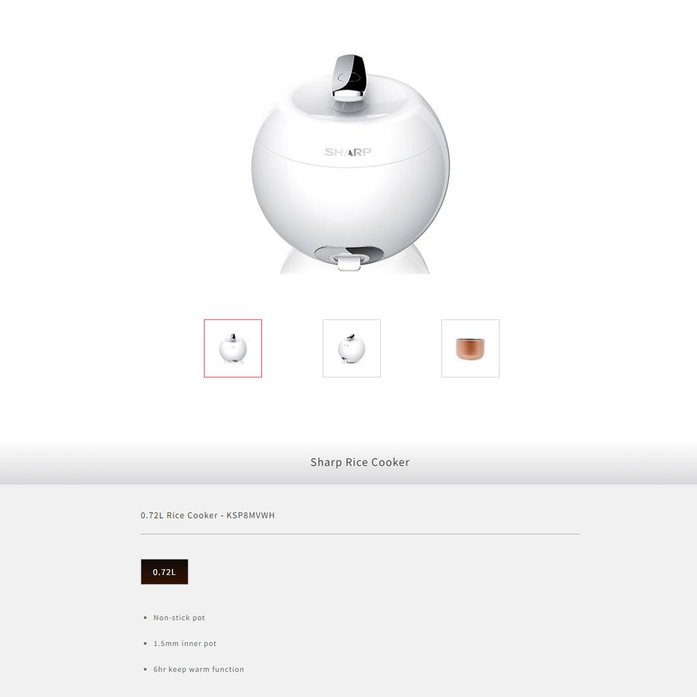This screenshot has width=697, height=697.
Task: Click the large rice cooker product image
Action: (x=350, y=163)
